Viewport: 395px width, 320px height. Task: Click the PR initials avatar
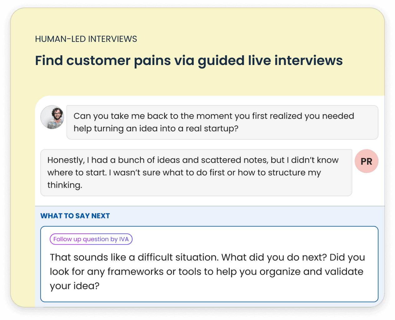(x=366, y=161)
